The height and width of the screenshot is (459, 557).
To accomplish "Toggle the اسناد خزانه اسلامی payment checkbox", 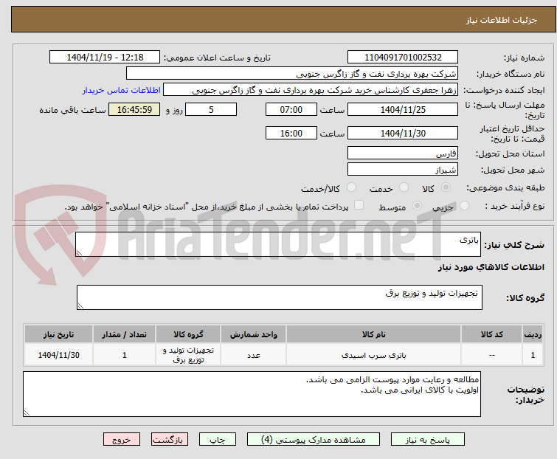I will pyautogui.click(x=359, y=205).
